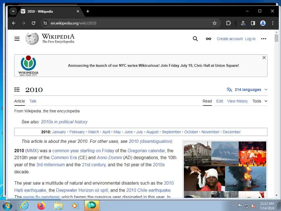
Task: Open the May month link
Action: pos(117,132)
